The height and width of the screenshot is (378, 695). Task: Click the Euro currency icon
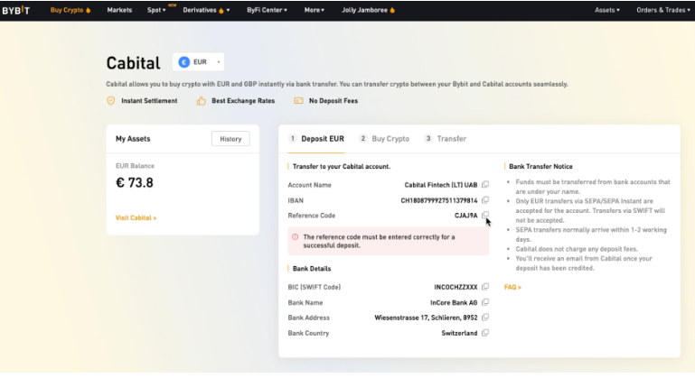coord(184,62)
